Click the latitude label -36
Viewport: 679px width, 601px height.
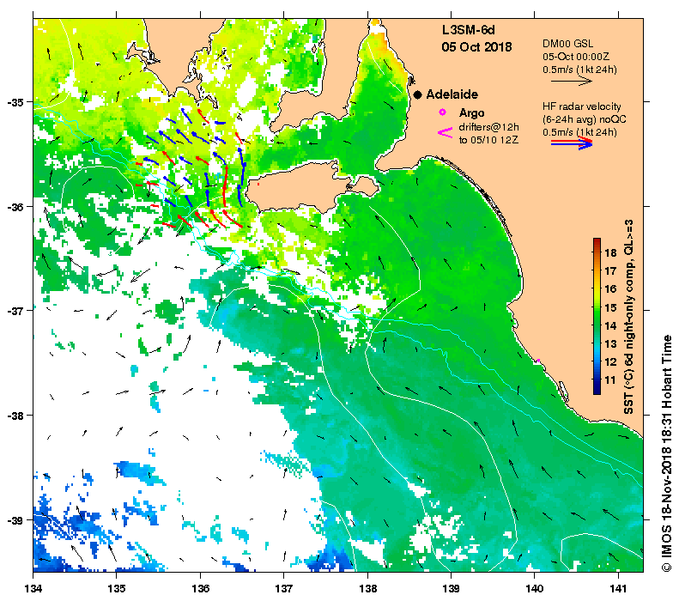[x=15, y=207]
